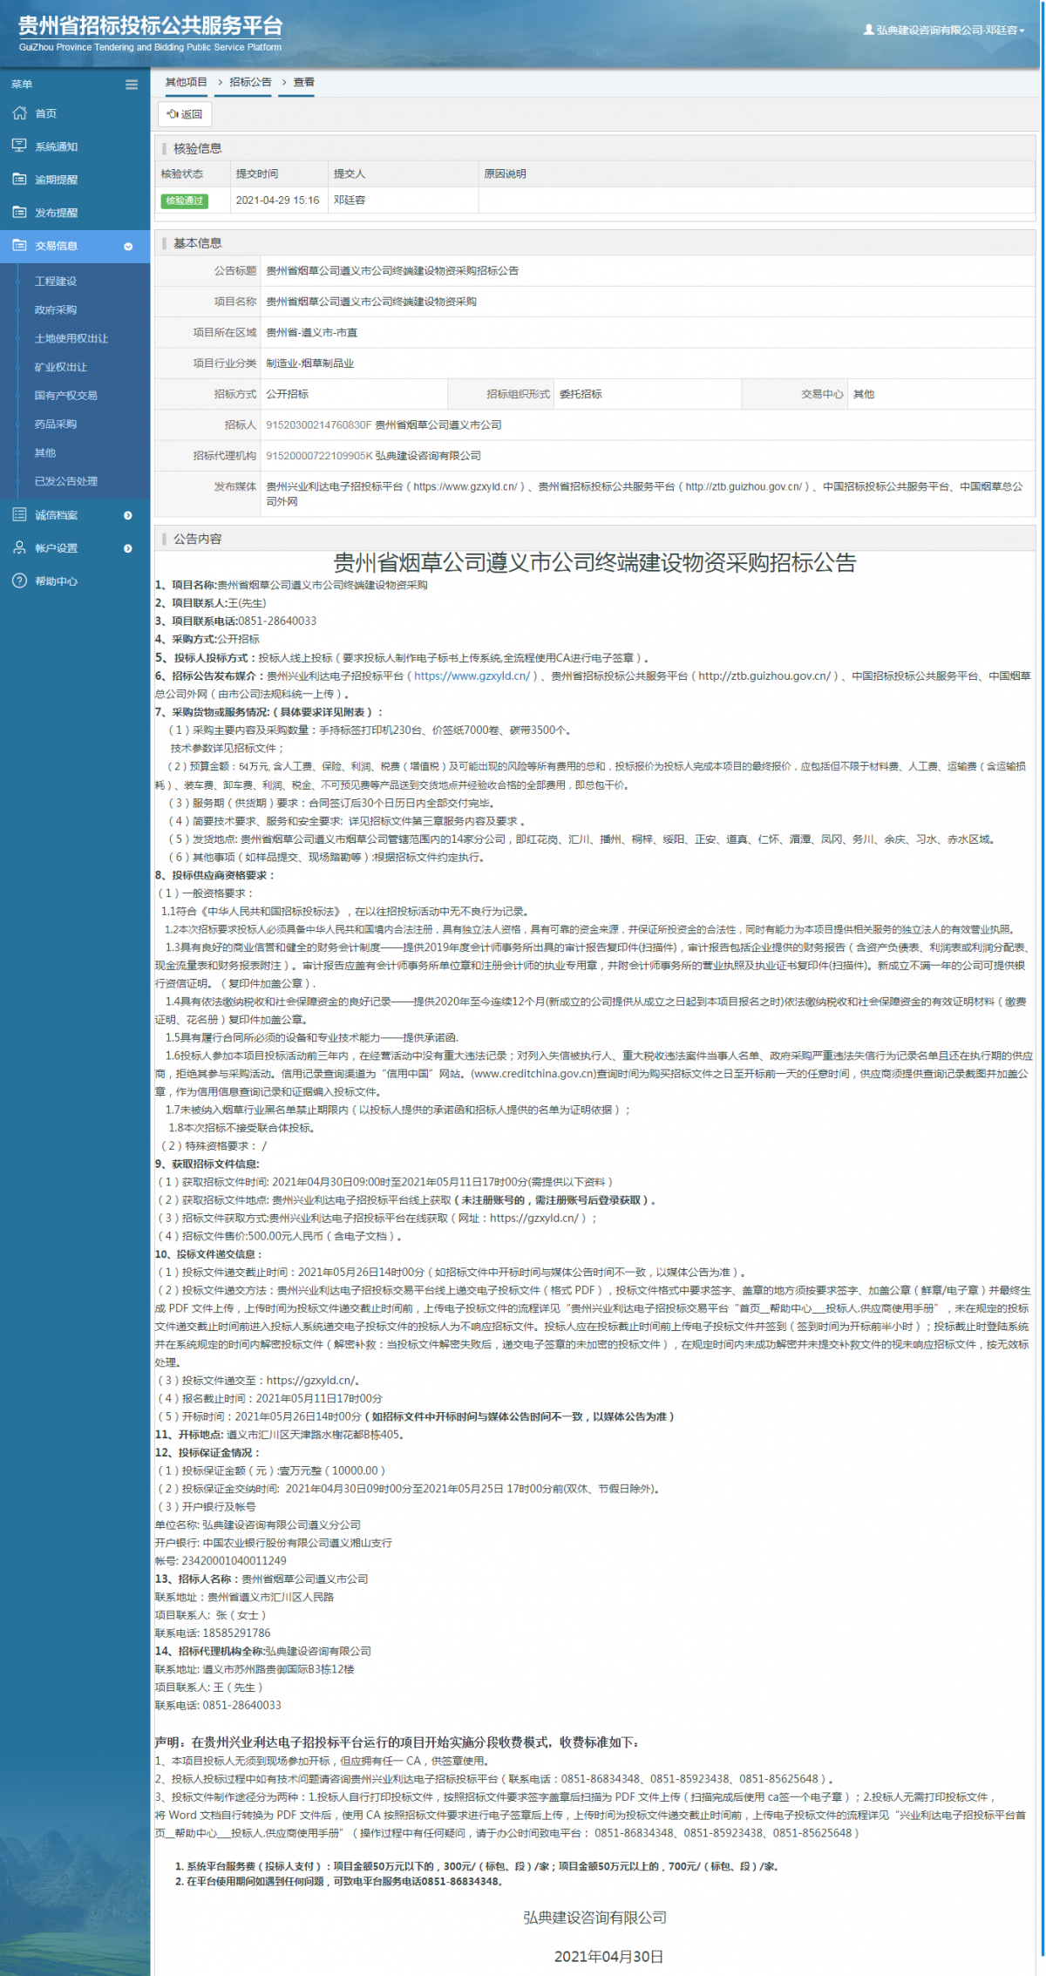
Task: Click contact phone 18585291786
Action: (236, 1633)
